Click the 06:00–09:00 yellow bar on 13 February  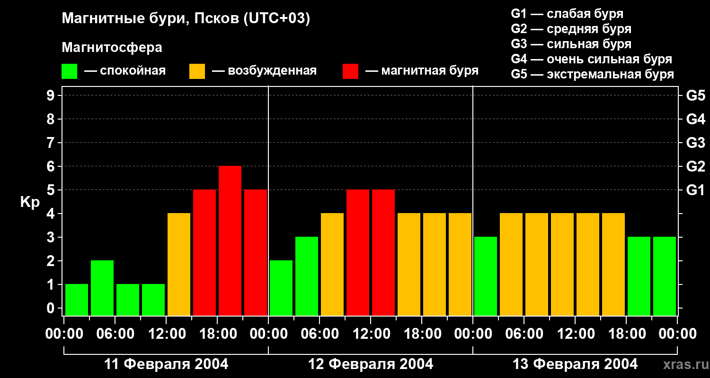pos(537,264)
